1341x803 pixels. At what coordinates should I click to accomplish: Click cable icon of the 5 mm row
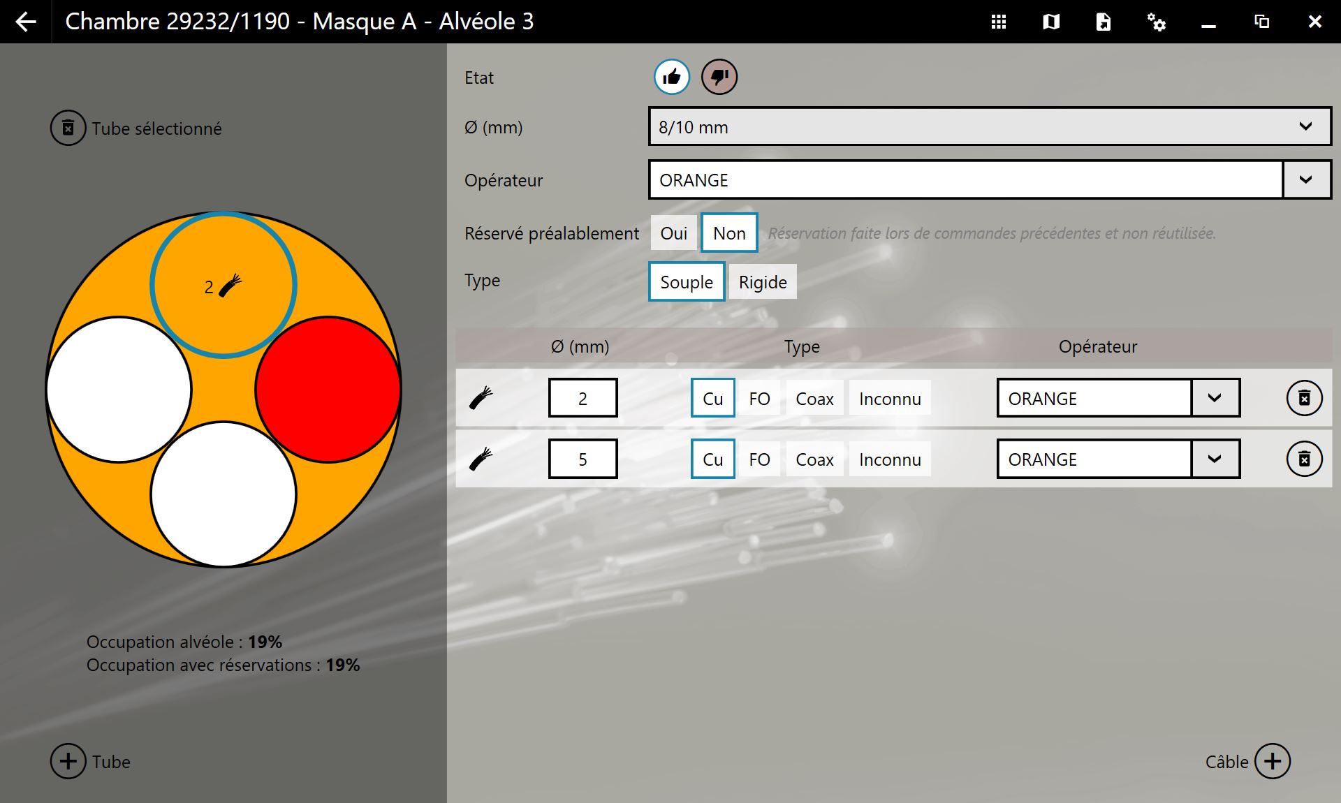click(x=481, y=459)
